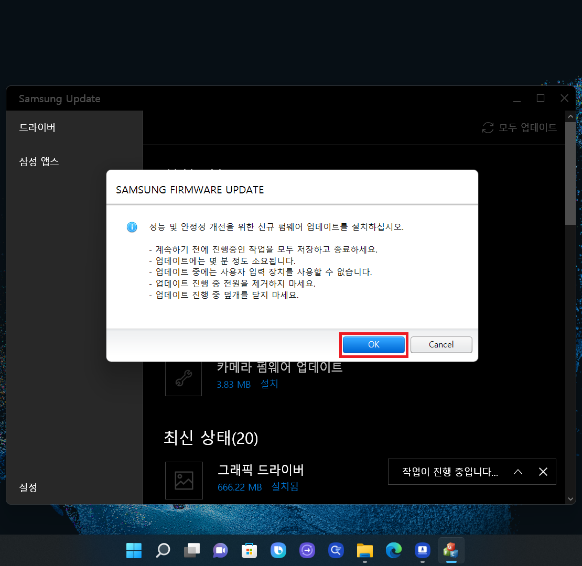Image resolution: width=582 pixels, height=566 pixels.
Task: Open Microsoft Edge from the taskbar
Action: pos(393,550)
